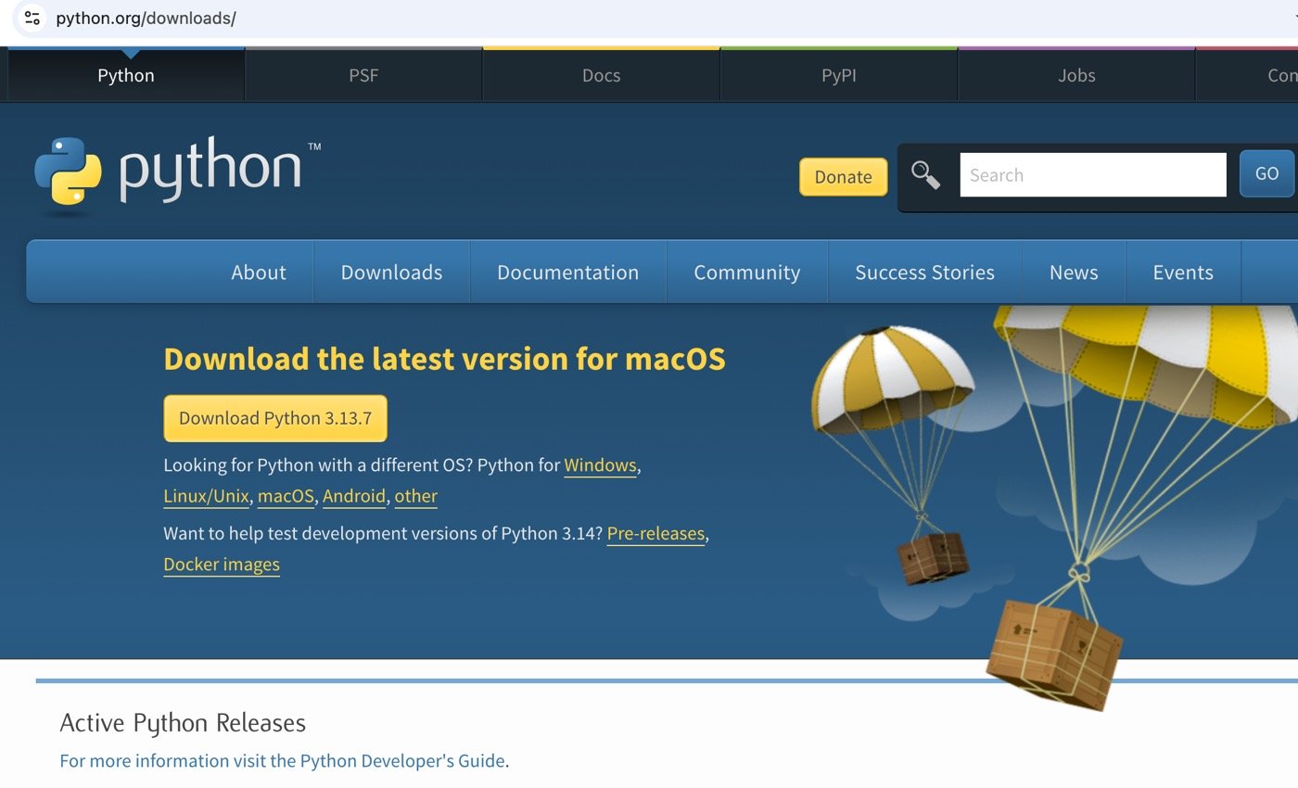Open the Jobs top tab
1298x788 pixels.
click(x=1075, y=75)
